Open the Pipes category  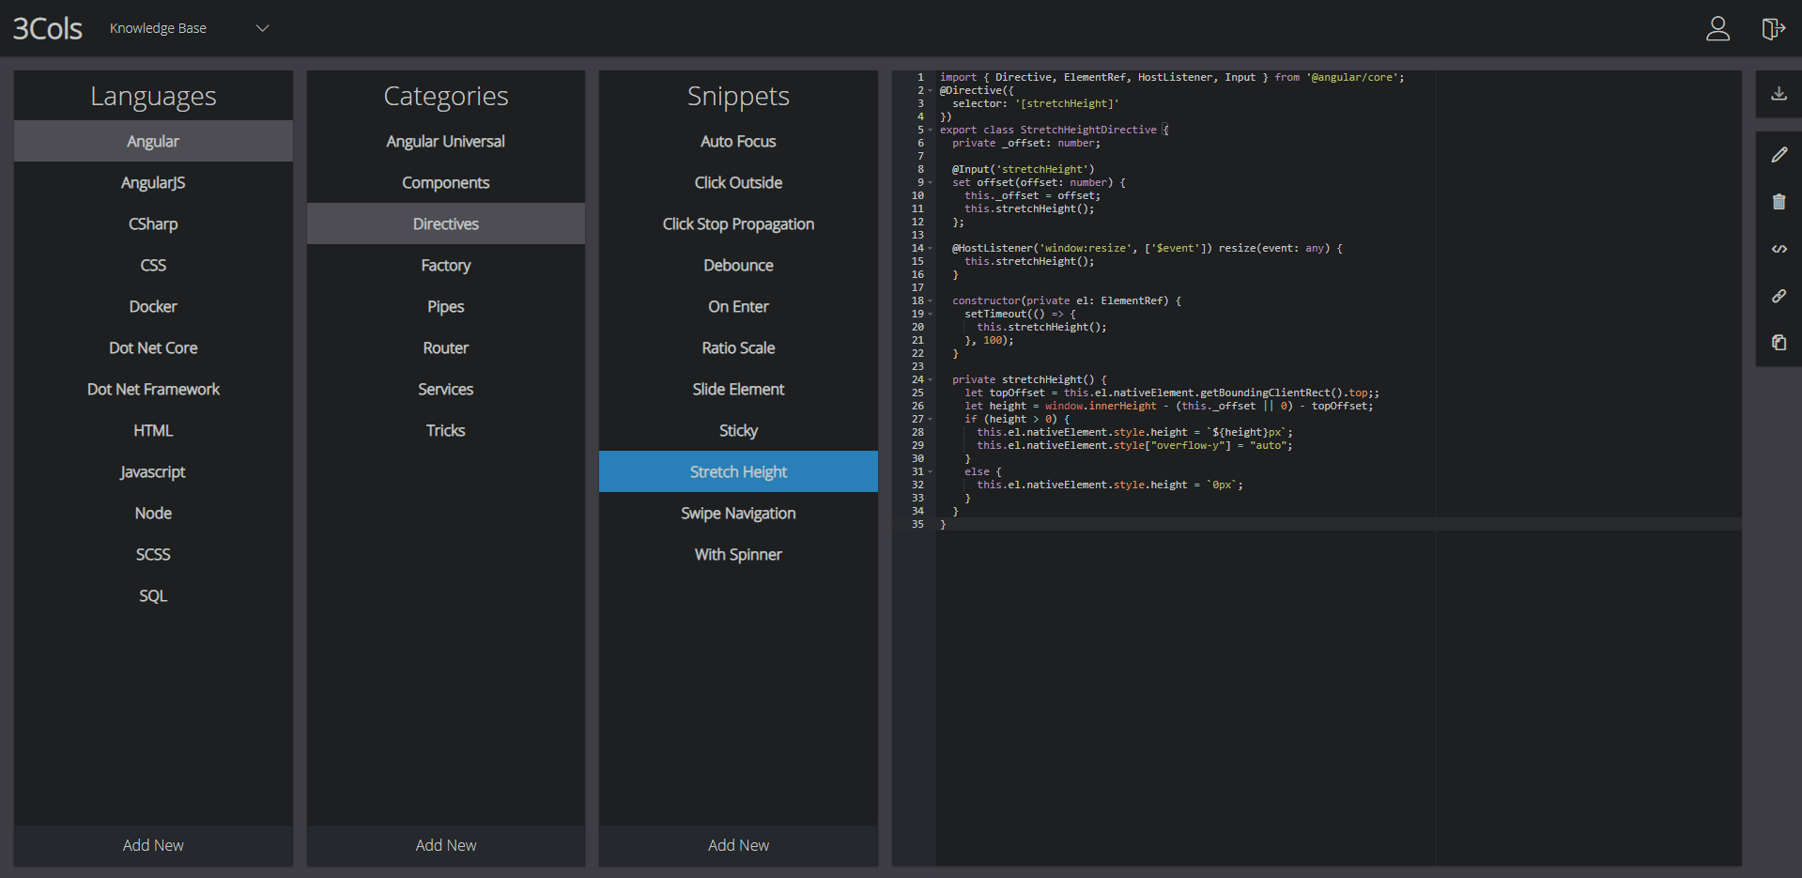tap(445, 306)
